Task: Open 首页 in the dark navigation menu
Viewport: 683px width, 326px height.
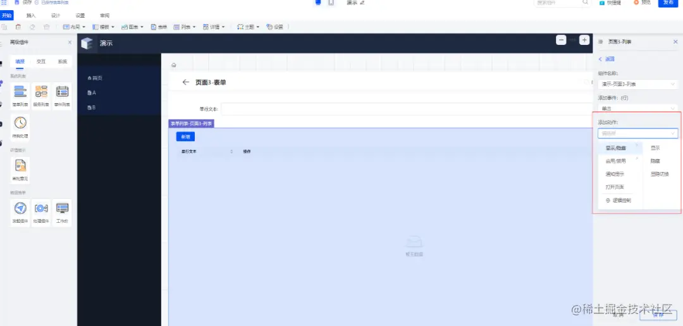Action: pos(95,78)
